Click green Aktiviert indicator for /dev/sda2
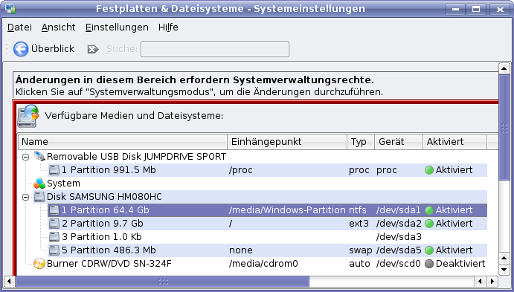This screenshot has height=292, width=514. point(429,224)
